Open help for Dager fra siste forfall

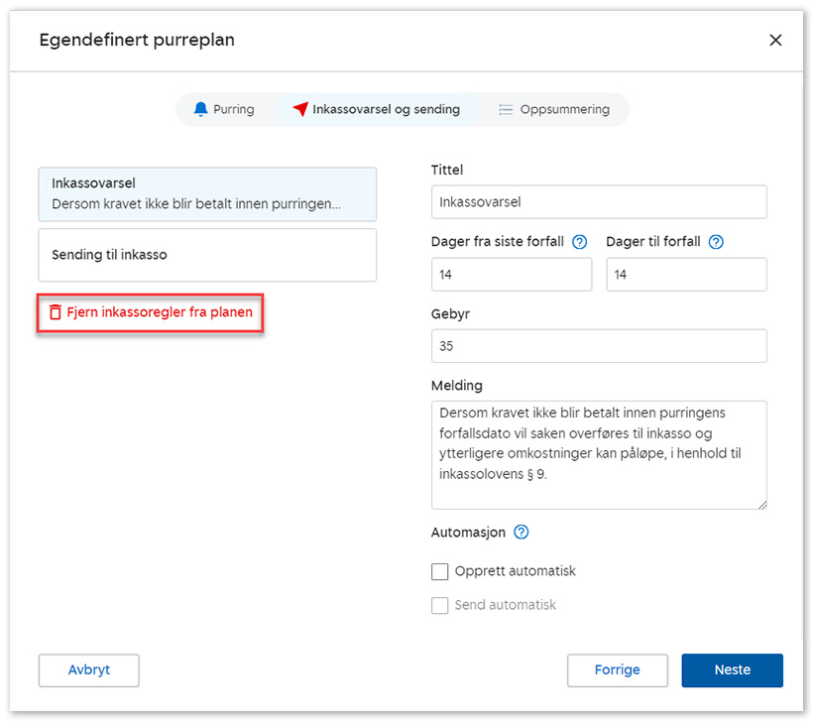580,242
